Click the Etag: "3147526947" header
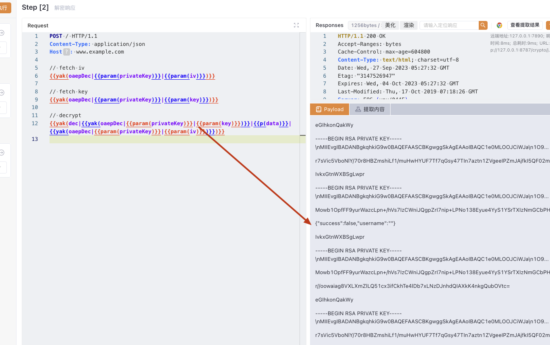 (x=366, y=76)
